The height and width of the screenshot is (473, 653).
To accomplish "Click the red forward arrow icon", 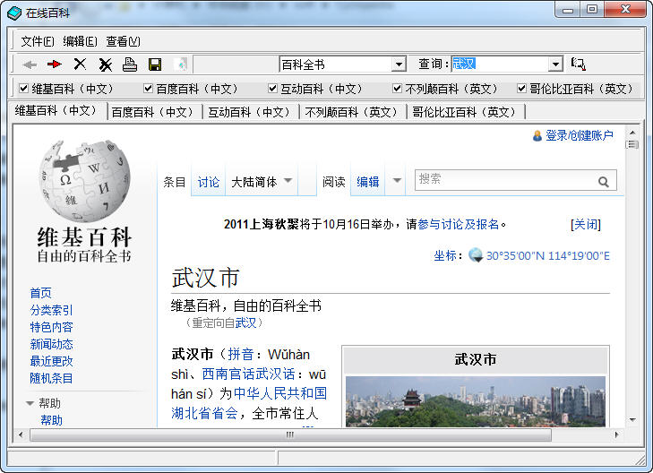I will [55, 64].
